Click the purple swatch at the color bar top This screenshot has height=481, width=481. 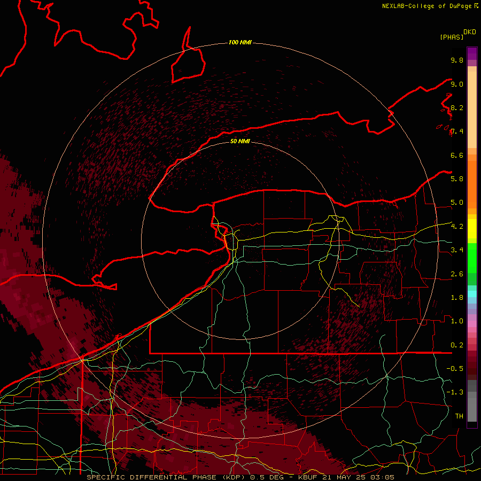472,53
